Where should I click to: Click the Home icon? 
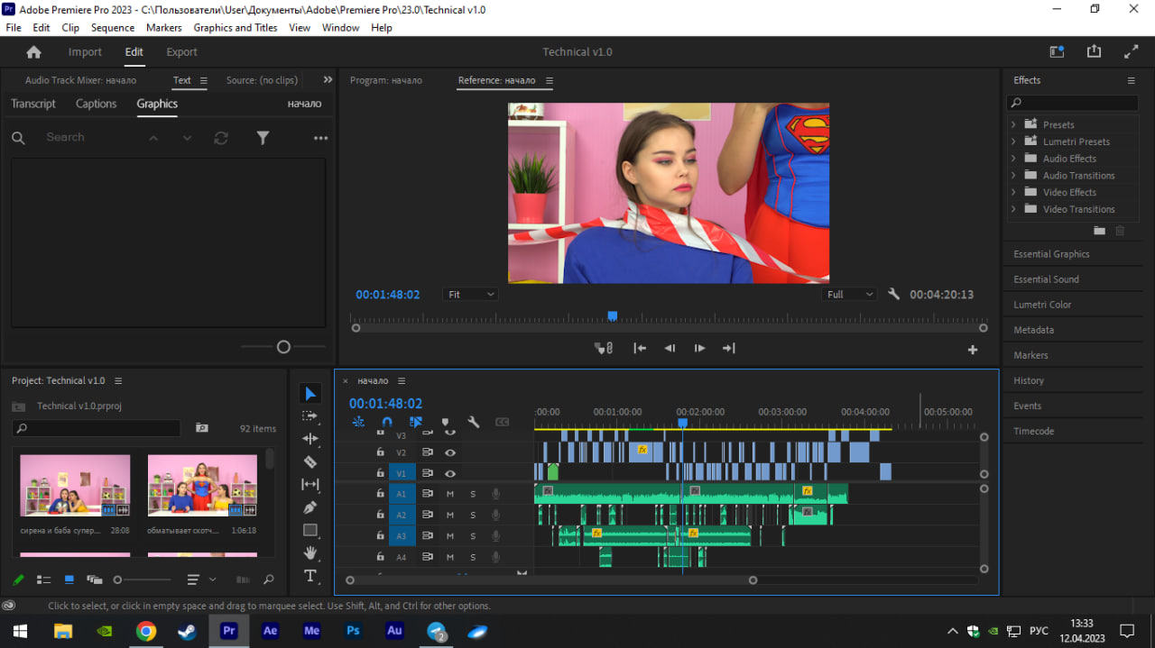(34, 52)
